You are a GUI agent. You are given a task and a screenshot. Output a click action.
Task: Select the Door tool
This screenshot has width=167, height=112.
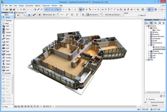(x=7, y=29)
